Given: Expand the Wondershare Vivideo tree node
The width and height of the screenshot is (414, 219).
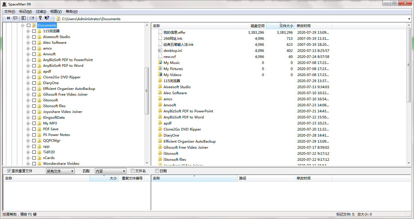Looking at the screenshot, I should 28,164.
